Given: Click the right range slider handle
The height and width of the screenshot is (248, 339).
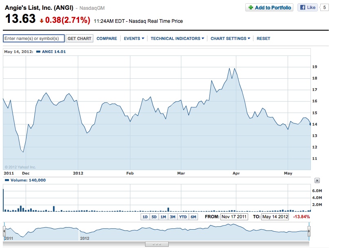Looking at the screenshot, I should pyautogui.click(x=309, y=231).
